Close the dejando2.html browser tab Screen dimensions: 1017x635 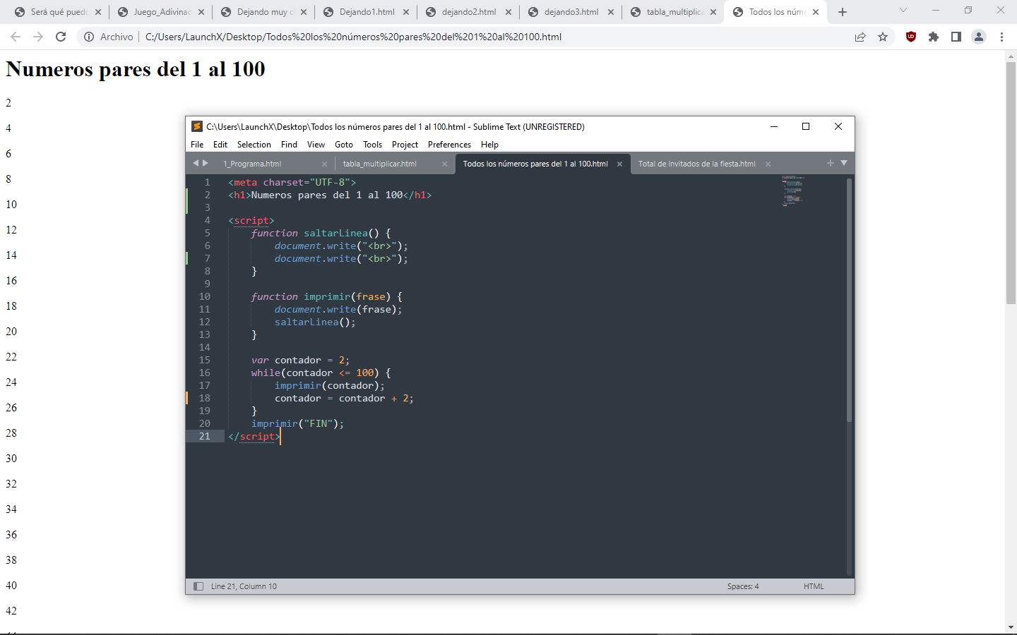[x=509, y=12]
